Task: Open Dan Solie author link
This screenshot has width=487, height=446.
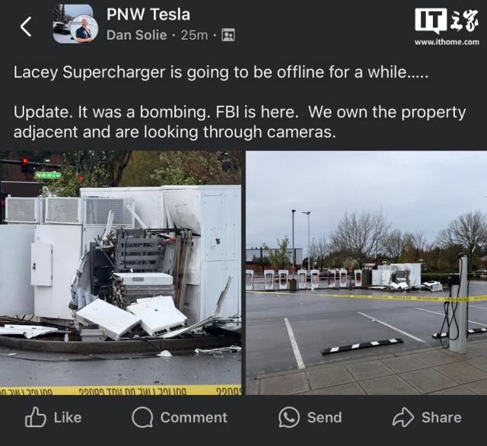Action: 137,35
